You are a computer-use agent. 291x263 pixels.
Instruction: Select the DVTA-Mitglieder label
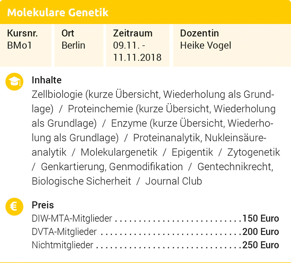coord(64,232)
